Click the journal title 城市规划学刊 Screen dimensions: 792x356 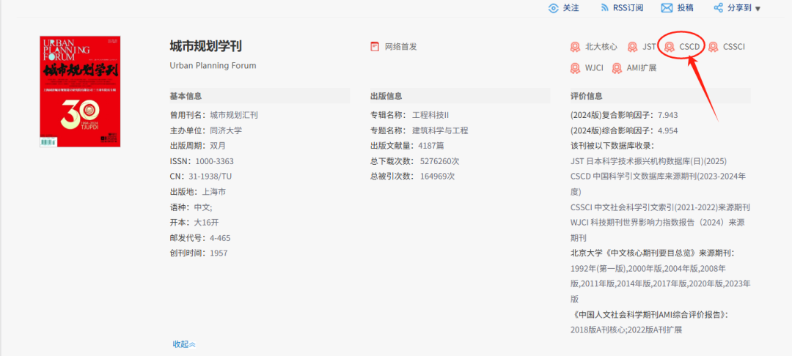point(205,46)
